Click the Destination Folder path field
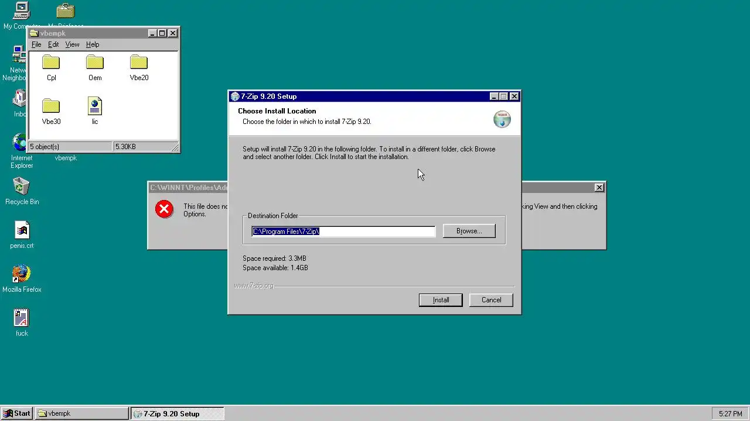 coord(343,232)
